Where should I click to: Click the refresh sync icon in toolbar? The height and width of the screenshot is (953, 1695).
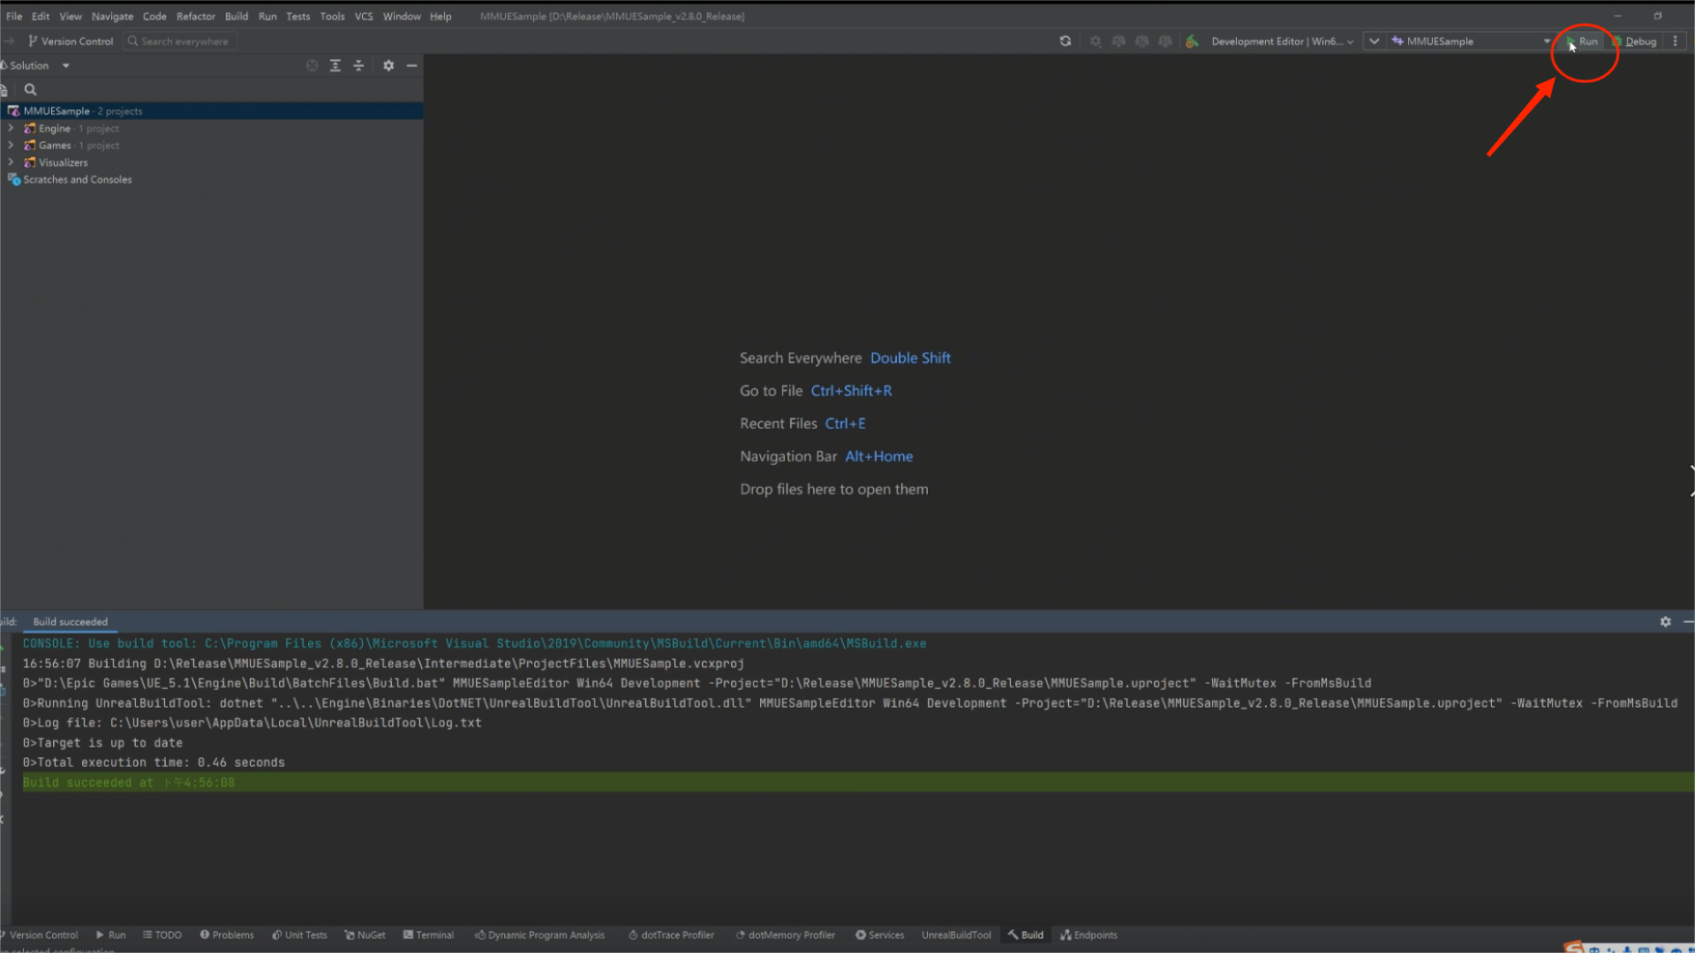(x=1066, y=41)
